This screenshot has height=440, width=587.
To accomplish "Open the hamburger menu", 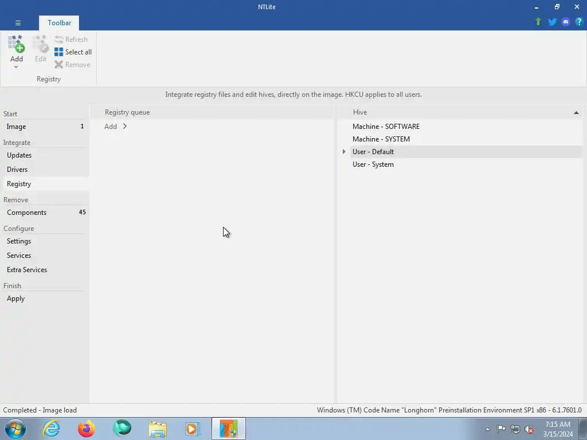I will 18,23.
